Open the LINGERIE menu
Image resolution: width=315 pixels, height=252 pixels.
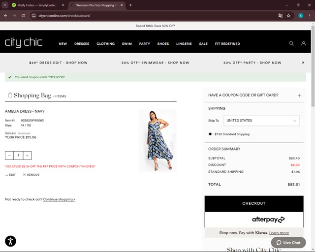[x=184, y=44]
